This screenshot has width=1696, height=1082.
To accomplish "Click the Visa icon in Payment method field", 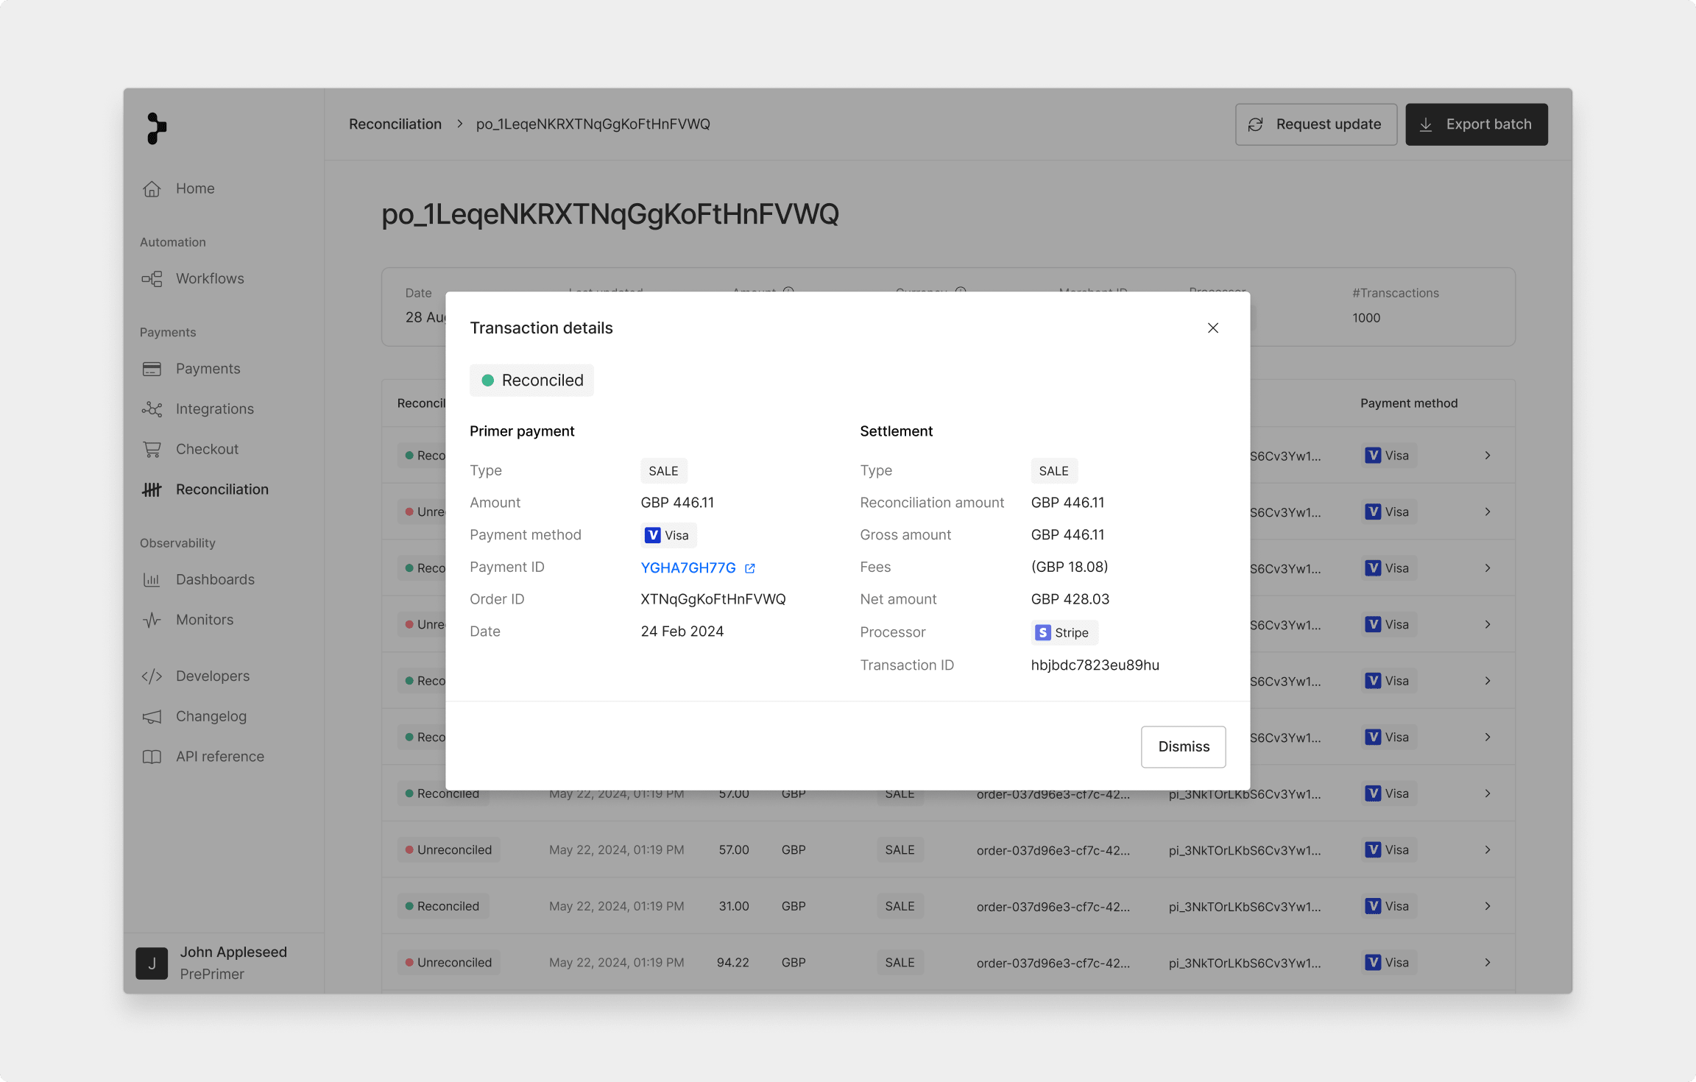I will [652, 535].
